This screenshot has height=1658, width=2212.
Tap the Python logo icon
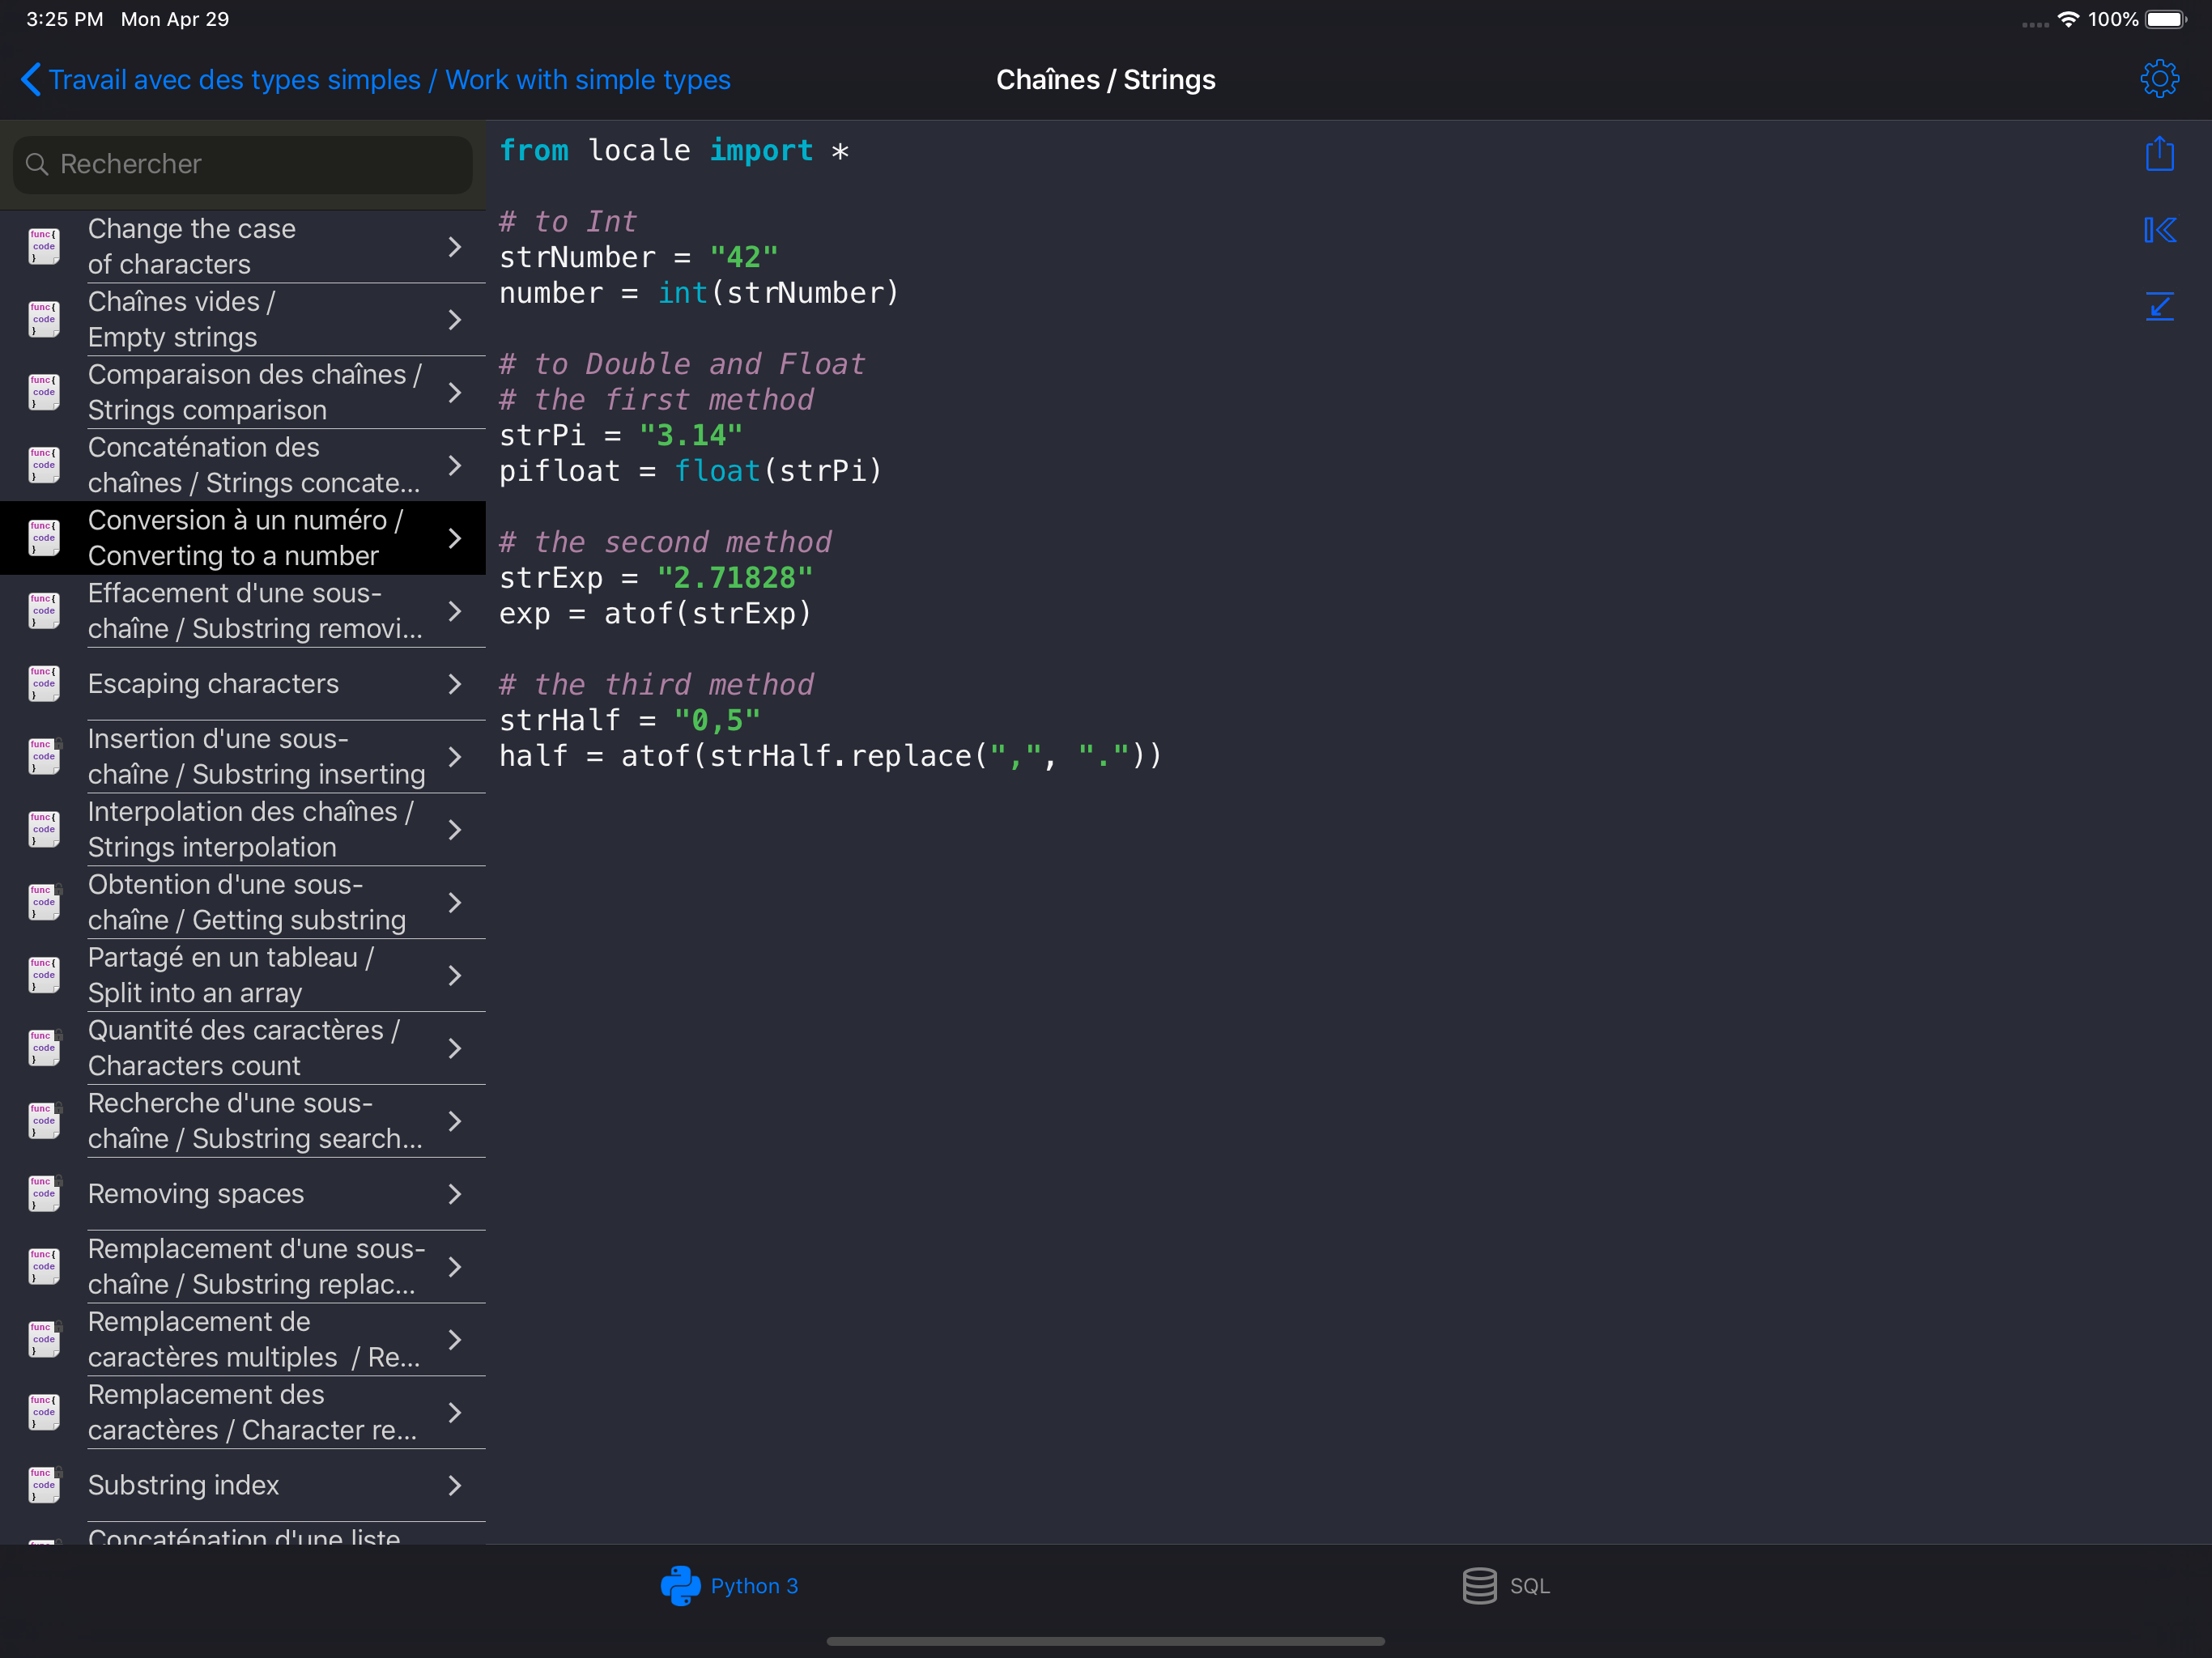click(x=680, y=1585)
